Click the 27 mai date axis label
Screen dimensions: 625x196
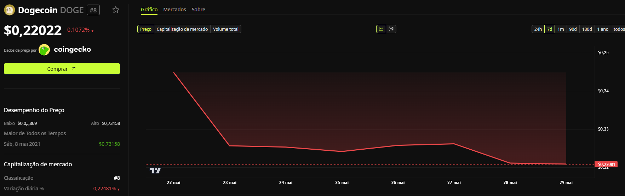(x=454, y=183)
